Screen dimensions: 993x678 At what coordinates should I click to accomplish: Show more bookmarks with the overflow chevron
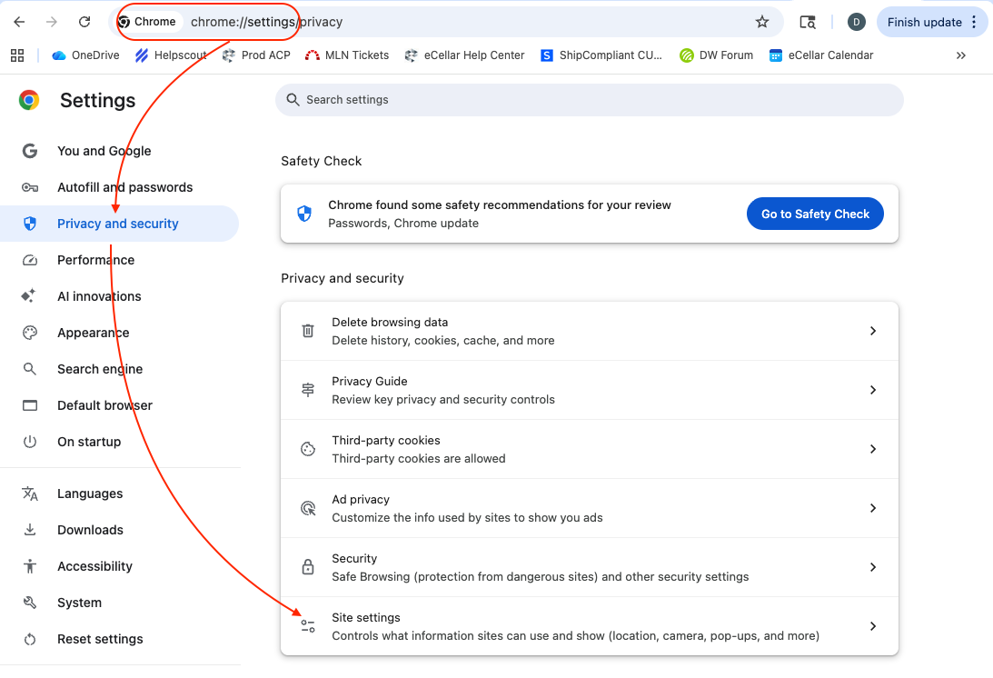(x=961, y=55)
